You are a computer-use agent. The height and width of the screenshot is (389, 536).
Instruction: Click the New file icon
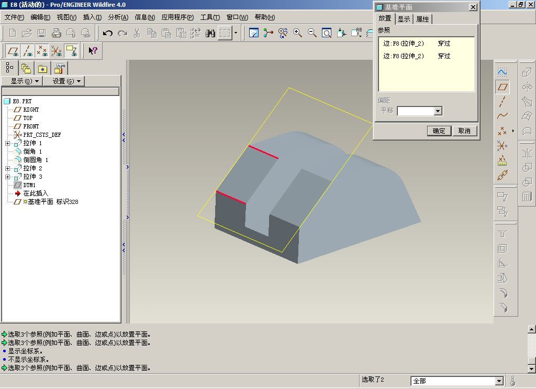pyautogui.click(x=13, y=33)
